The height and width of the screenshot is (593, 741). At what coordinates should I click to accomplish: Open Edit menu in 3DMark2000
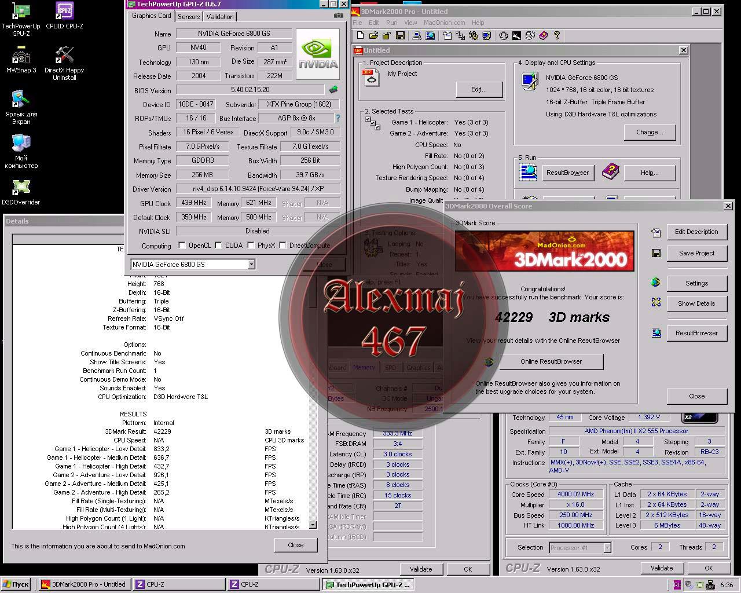click(375, 23)
